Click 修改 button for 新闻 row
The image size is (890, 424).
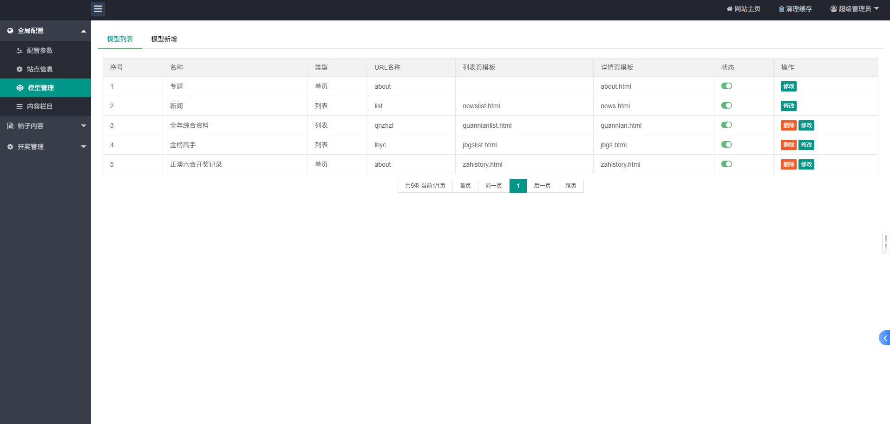pyautogui.click(x=788, y=106)
